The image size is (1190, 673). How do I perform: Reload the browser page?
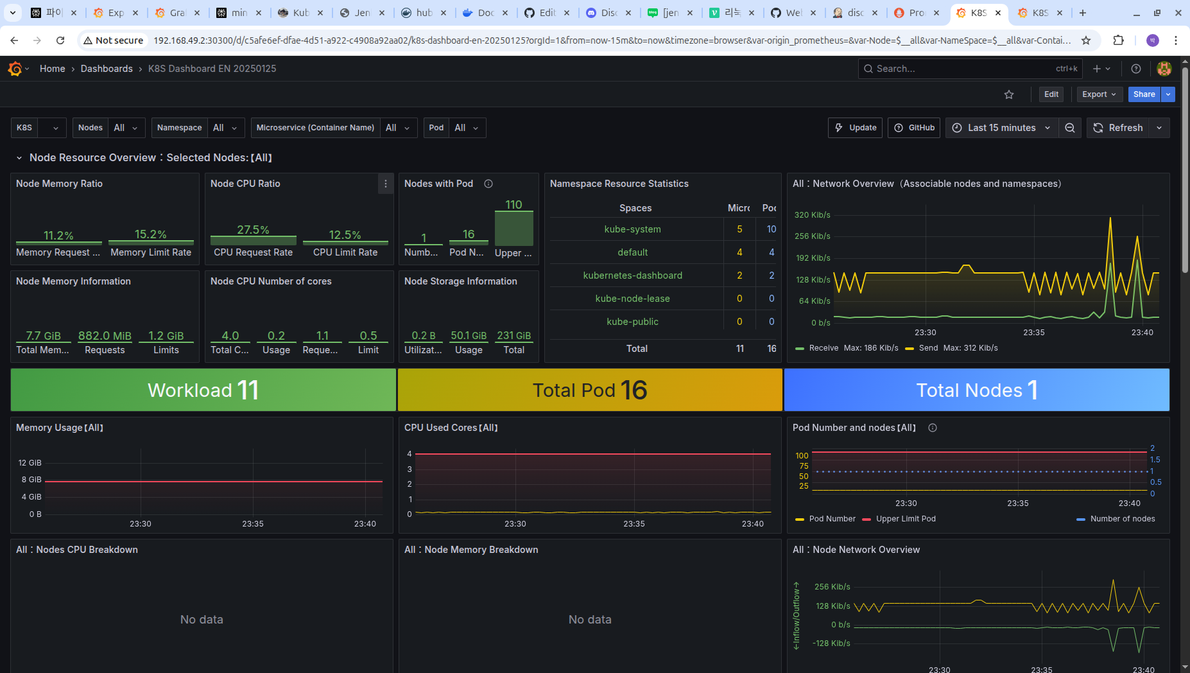[x=60, y=40]
